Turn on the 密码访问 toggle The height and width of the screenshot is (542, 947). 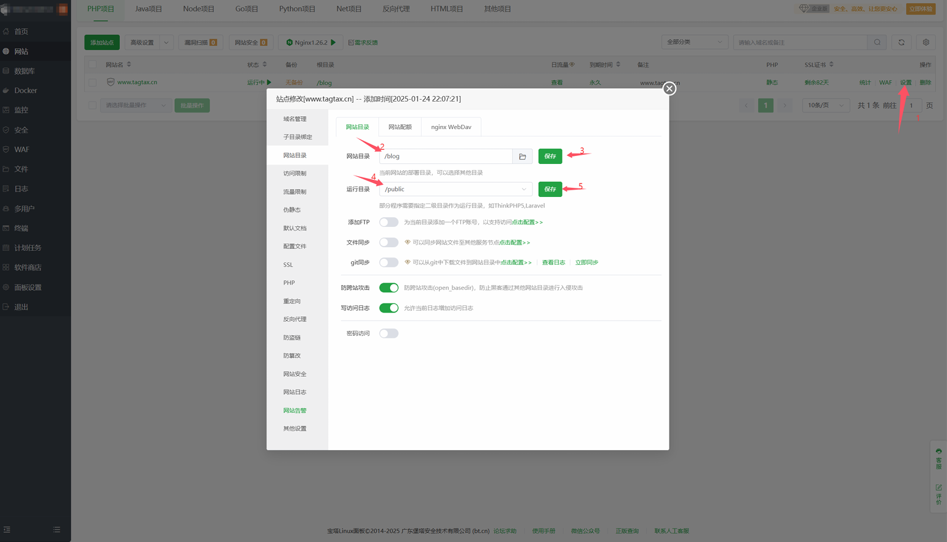coord(388,333)
